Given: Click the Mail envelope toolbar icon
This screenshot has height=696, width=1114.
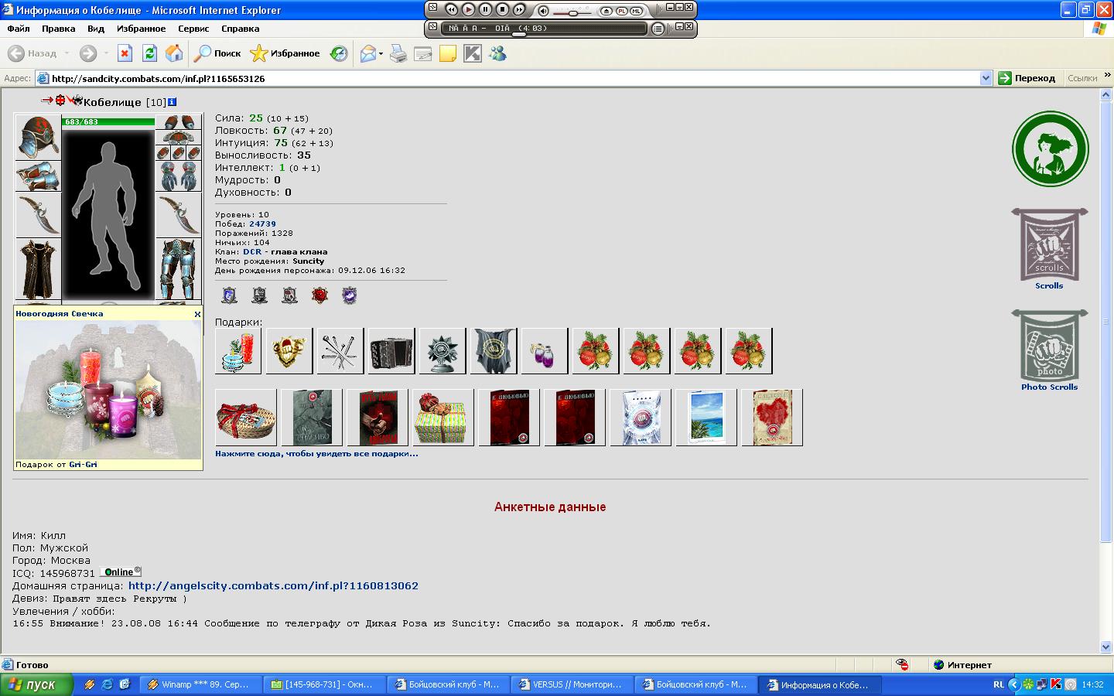Looking at the screenshot, I should coord(368,53).
